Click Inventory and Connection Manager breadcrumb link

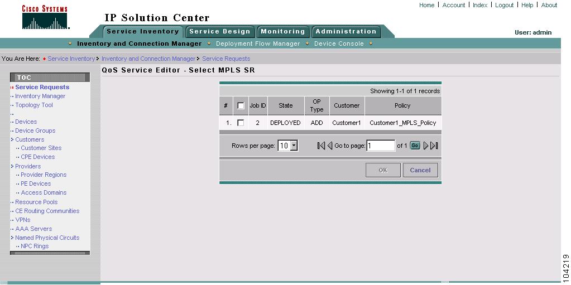(x=148, y=59)
